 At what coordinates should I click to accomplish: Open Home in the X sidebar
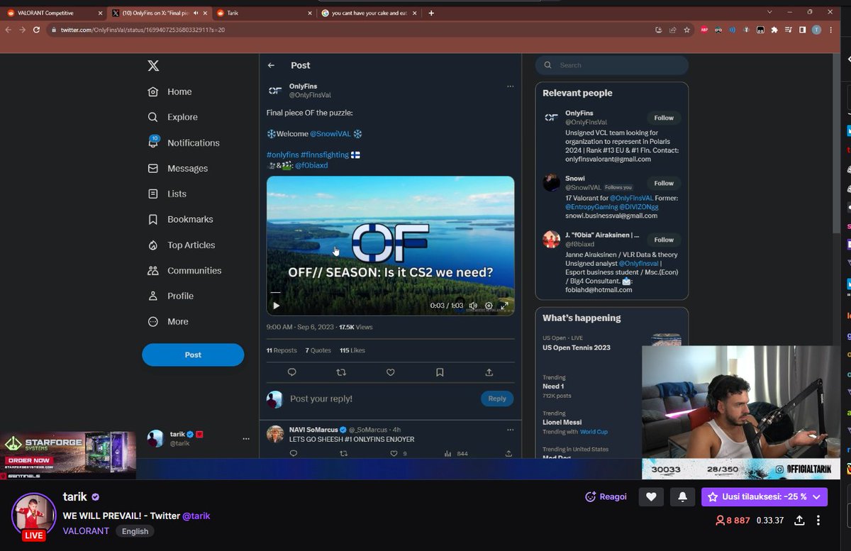tap(170, 91)
